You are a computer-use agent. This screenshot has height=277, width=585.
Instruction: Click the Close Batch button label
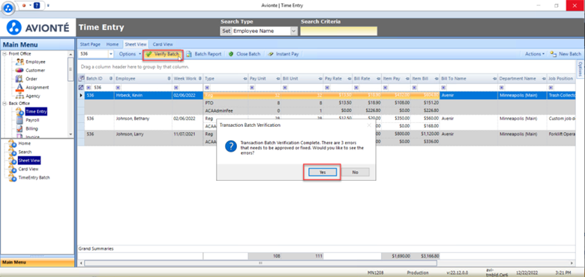pyautogui.click(x=248, y=54)
